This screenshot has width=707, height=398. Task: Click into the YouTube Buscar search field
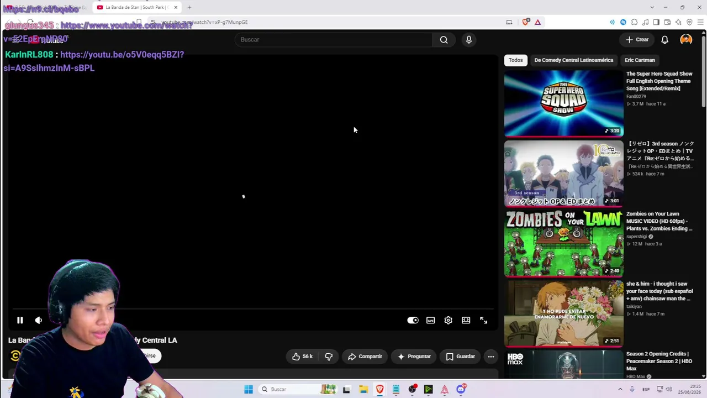click(334, 40)
